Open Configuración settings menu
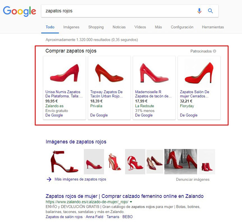This screenshot has height=222, width=242. coord(182,27)
